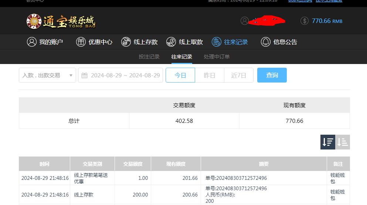This screenshot has height=205, width=367.
Task: Open the 入款.出款交易 type dropdown
Action: pyautogui.click(x=48, y=75)
